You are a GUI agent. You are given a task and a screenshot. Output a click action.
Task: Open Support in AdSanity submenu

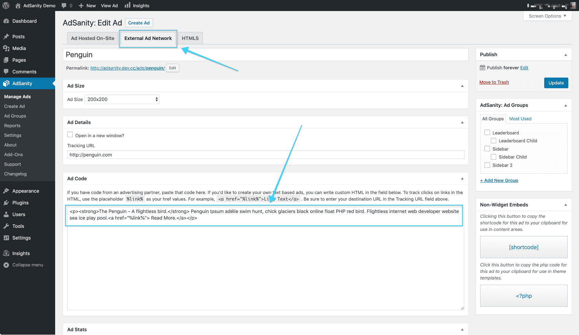tap(12, 164)
